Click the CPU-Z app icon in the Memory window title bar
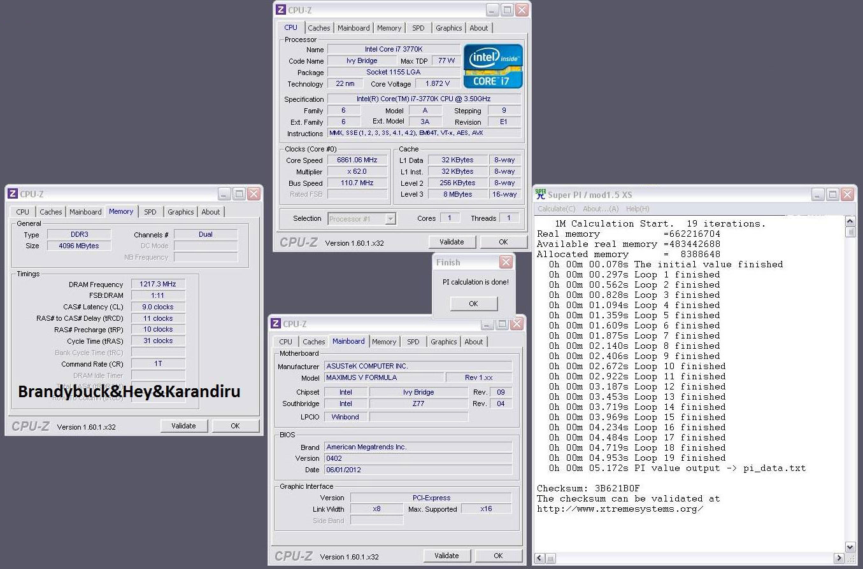This screenshot has width=863, height=569. pos(12,194)
